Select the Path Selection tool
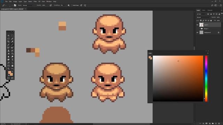 12,62
